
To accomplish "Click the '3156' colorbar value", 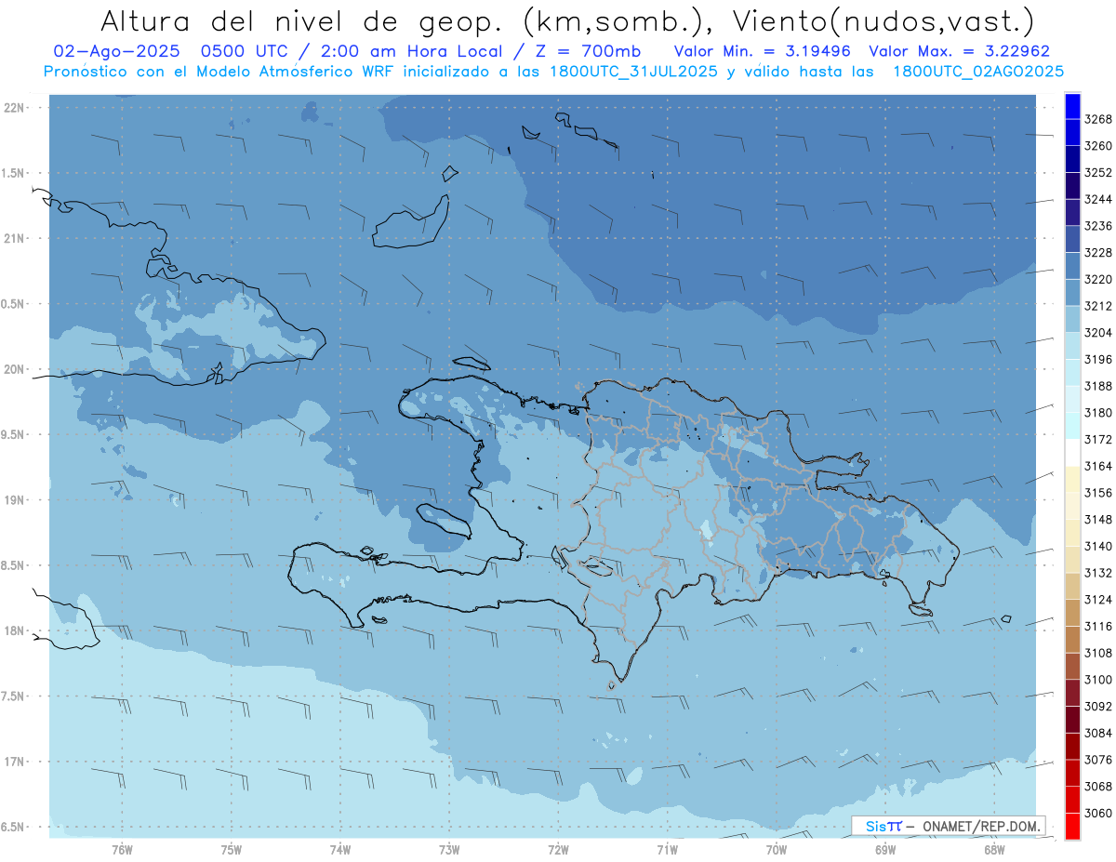I will click(x=1098, y=493).
